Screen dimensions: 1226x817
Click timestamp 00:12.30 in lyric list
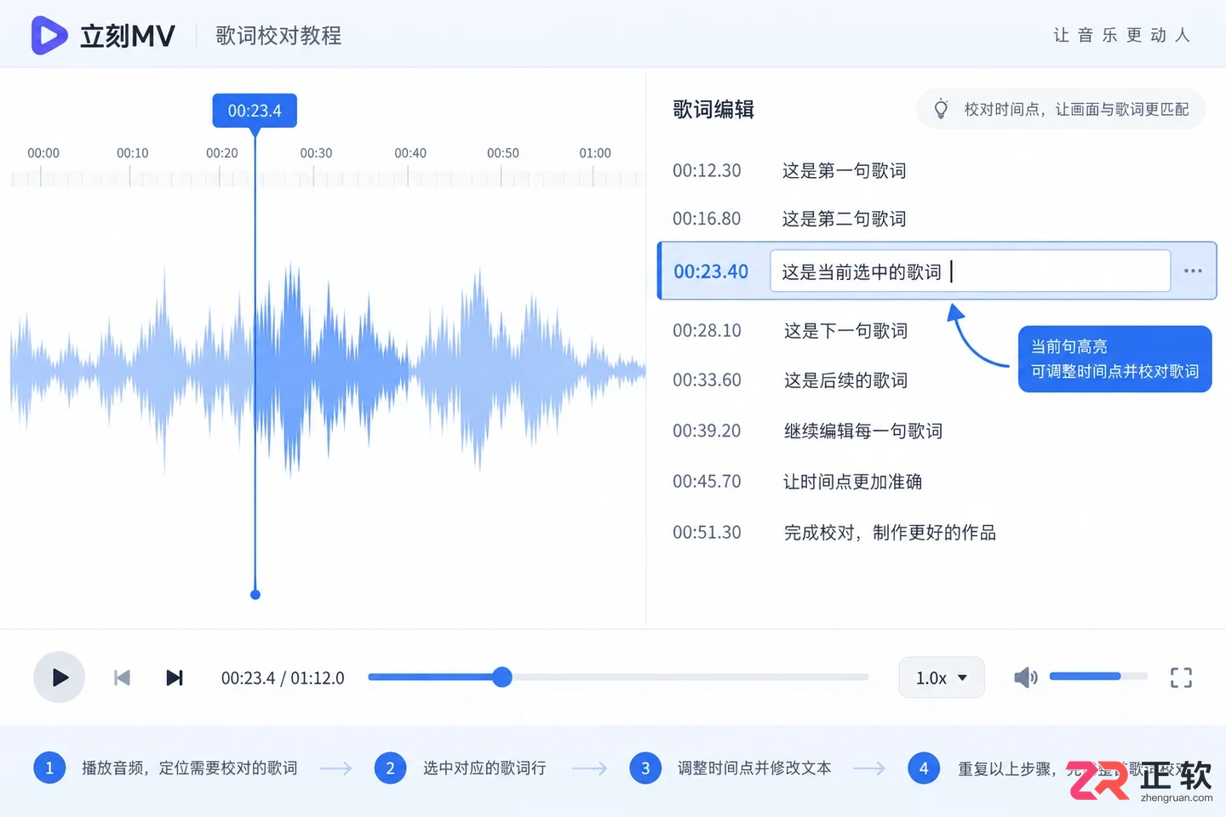pos(707,170)
